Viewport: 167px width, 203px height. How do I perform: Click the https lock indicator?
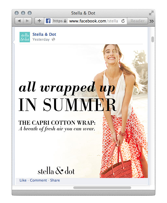(60, 21)
